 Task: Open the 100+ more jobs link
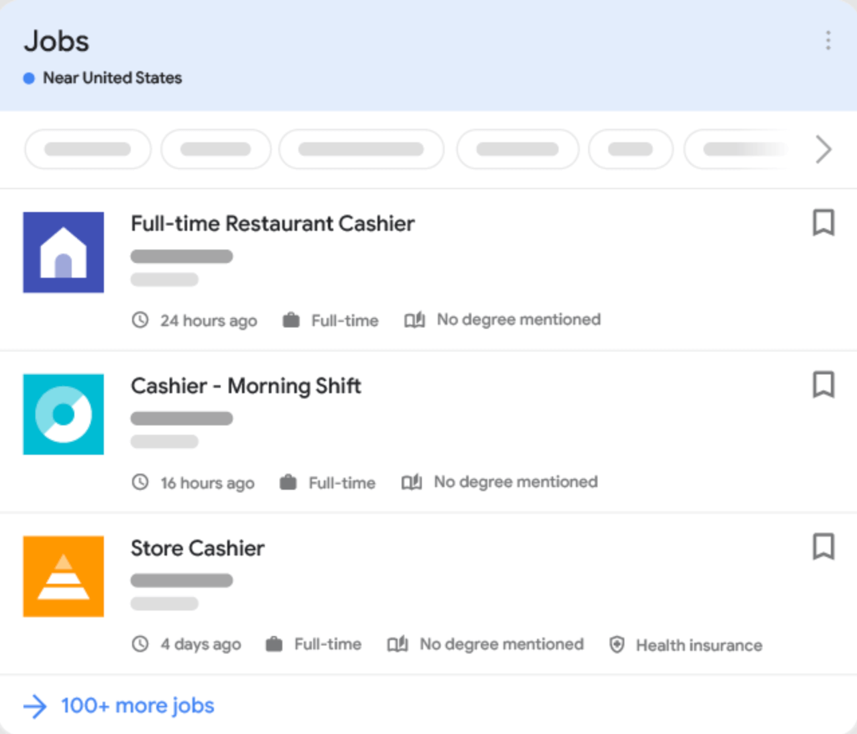coord(137,706)
